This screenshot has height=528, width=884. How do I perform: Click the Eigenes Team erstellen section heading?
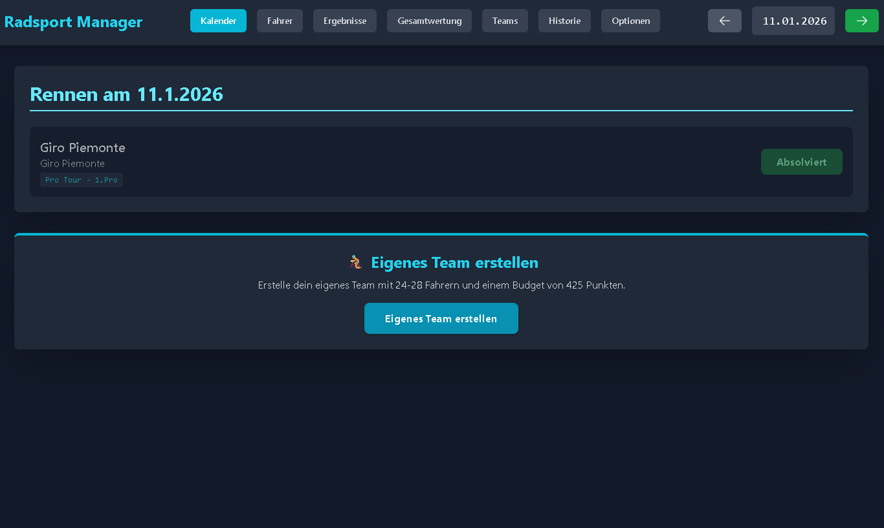click(x=454, y=262)
